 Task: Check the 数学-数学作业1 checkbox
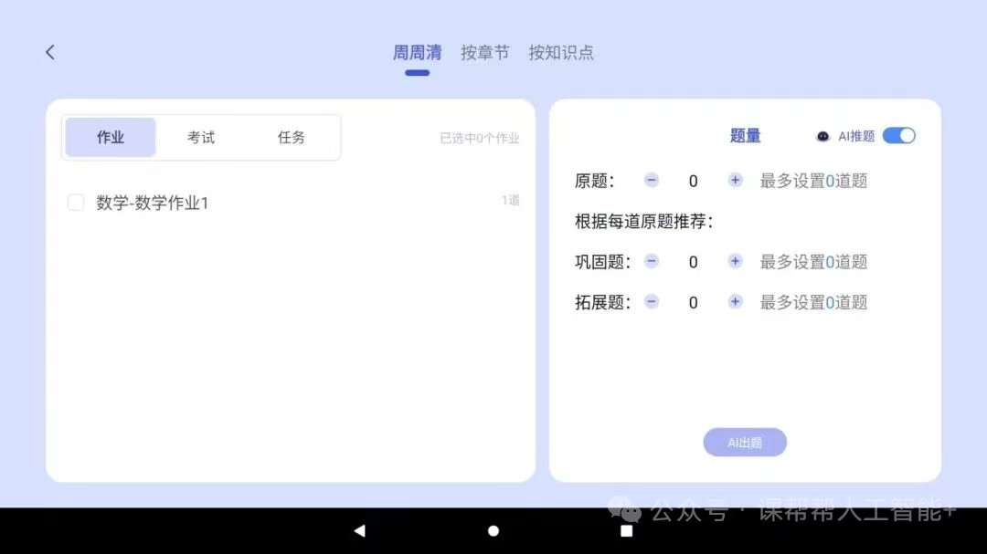coord(76,203)
